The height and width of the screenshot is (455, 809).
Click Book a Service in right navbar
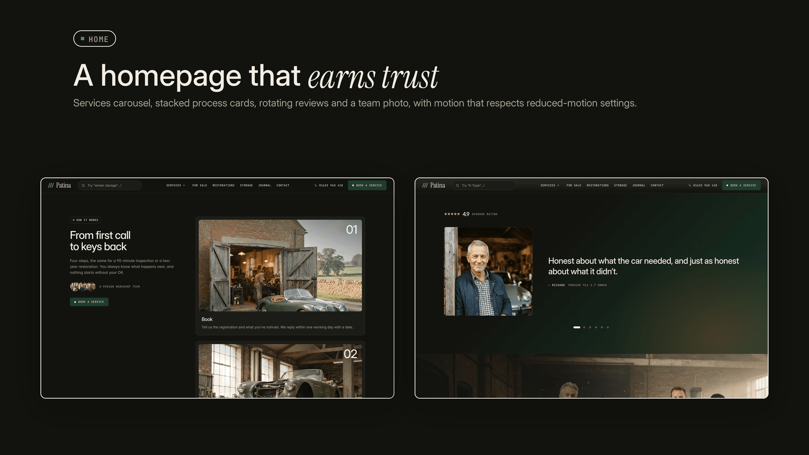click(x=741, y=185)
